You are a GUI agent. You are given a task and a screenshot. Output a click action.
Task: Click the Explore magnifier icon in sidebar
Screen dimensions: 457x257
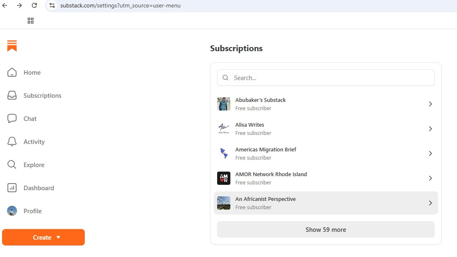[x=12, y=165]
